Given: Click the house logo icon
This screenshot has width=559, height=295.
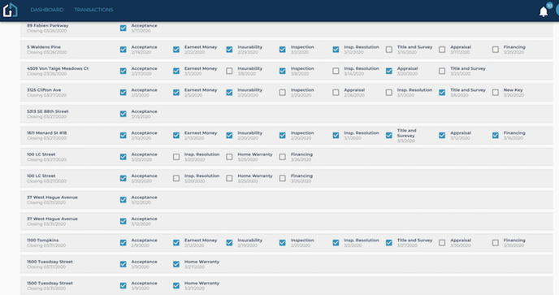Looking at the screenshot, I should click(x=10, y=10).
